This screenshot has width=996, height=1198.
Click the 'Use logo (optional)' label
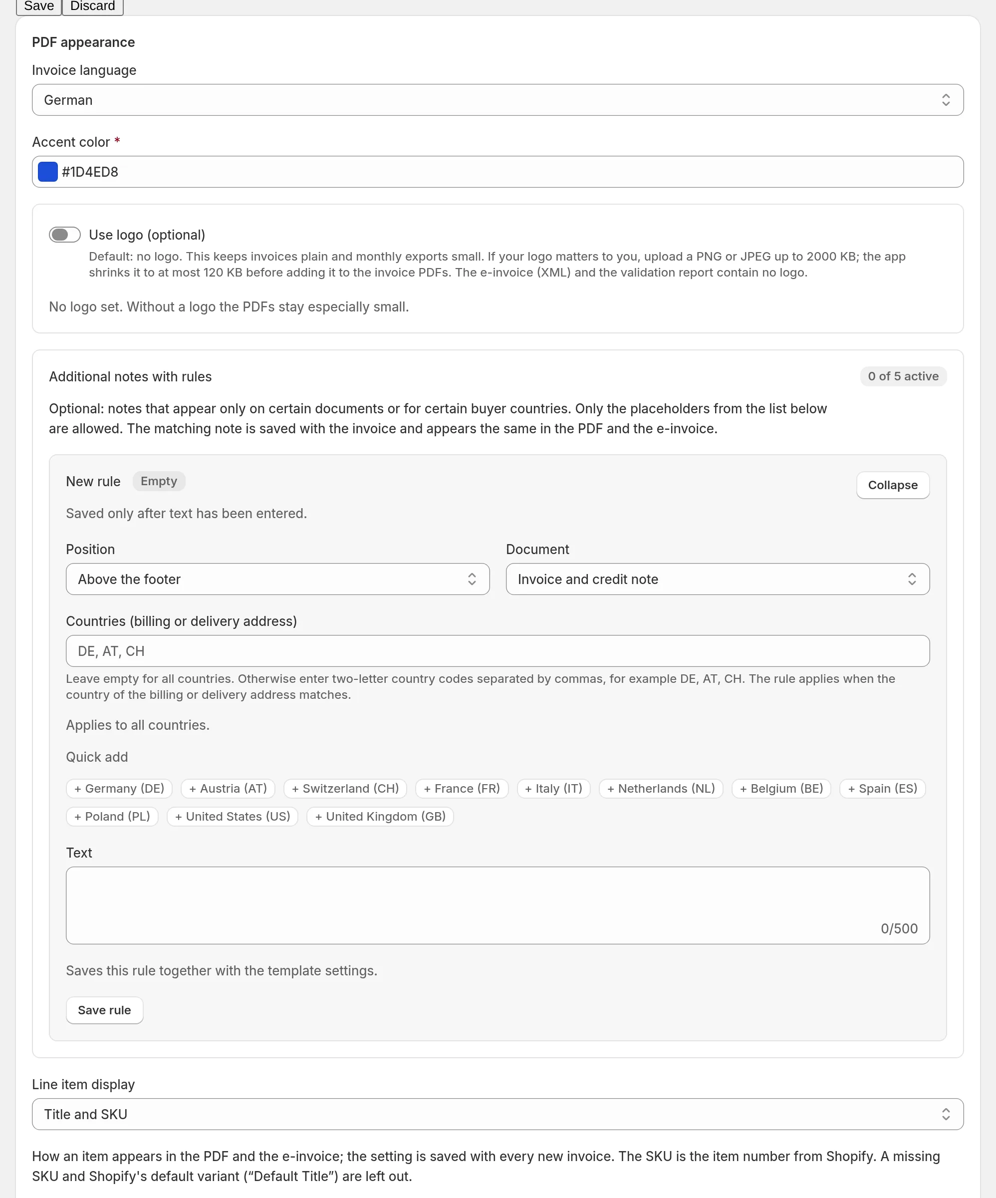tap(147, 235)
